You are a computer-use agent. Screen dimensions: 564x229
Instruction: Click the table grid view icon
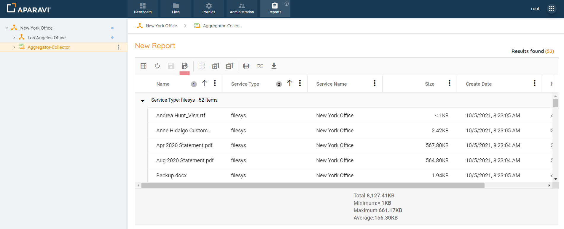(144, 66)
